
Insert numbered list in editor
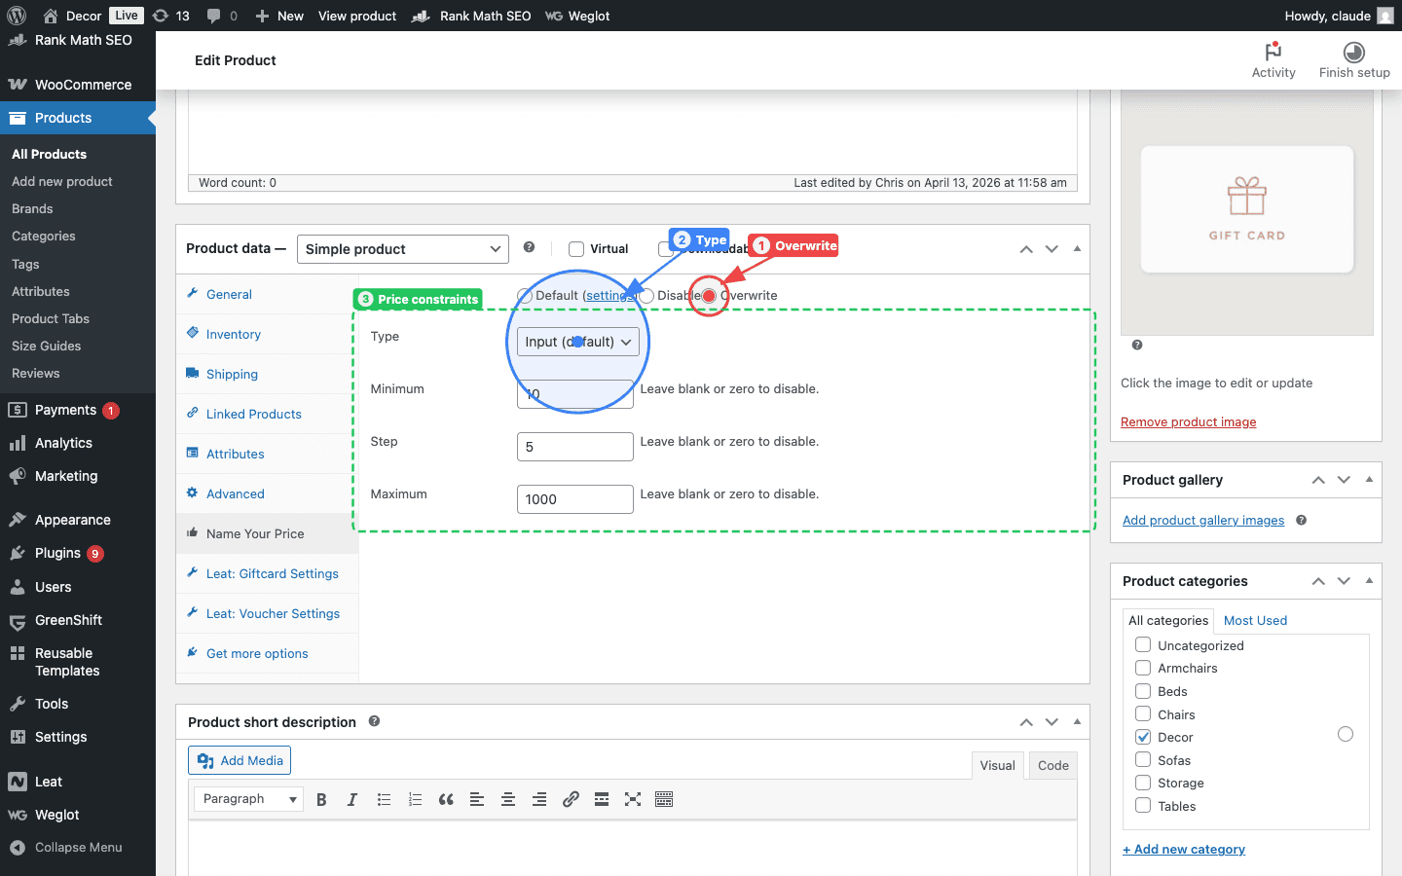coord(415,799)
